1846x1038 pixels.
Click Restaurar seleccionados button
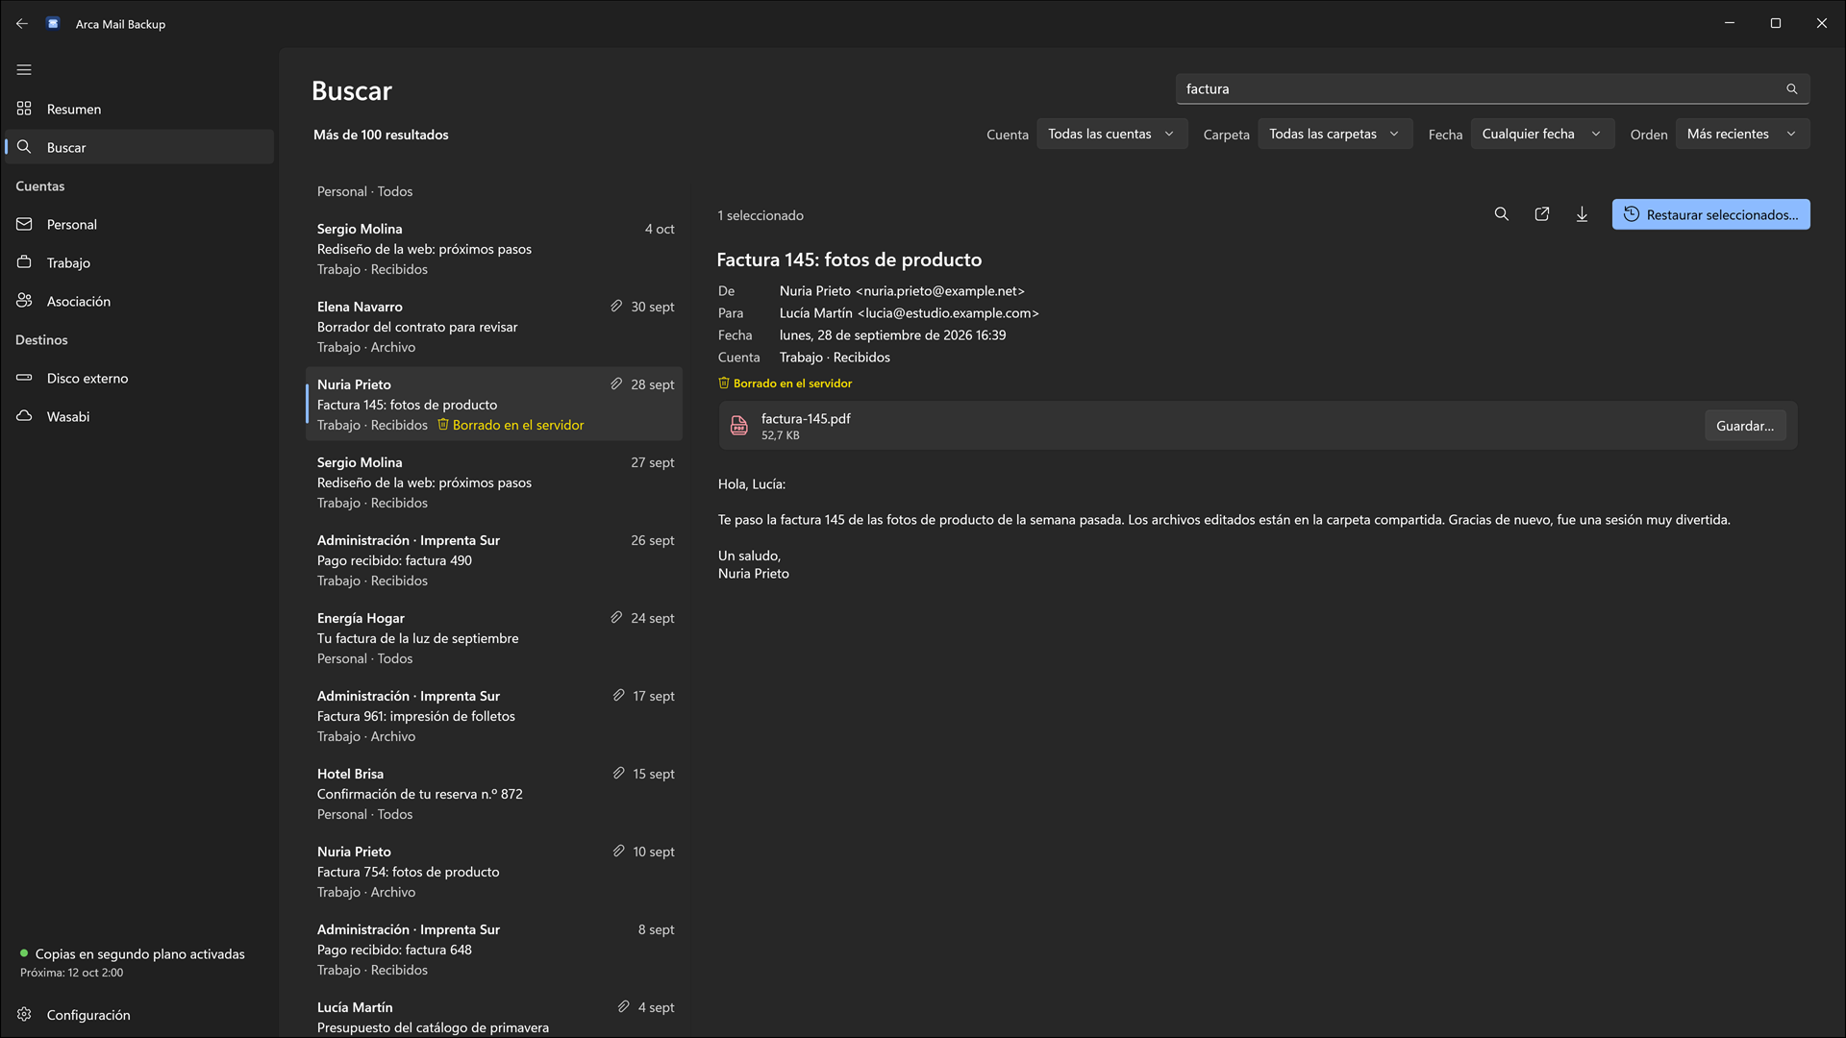tap(1710, 214)
